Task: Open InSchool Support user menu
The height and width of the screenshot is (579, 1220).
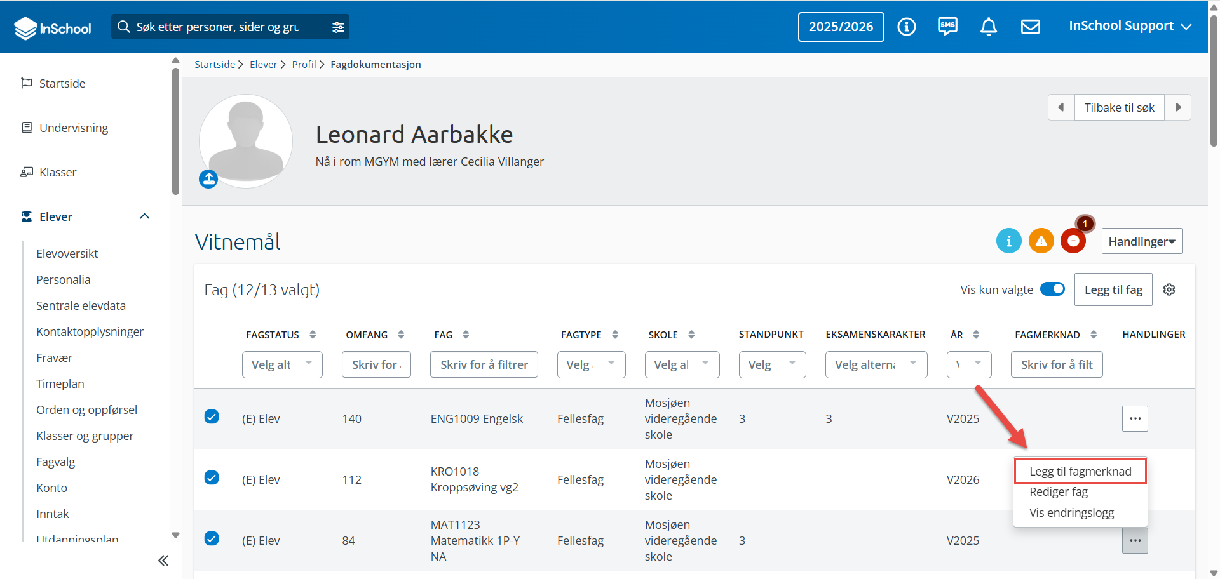Action: (x=1130, y=26)
